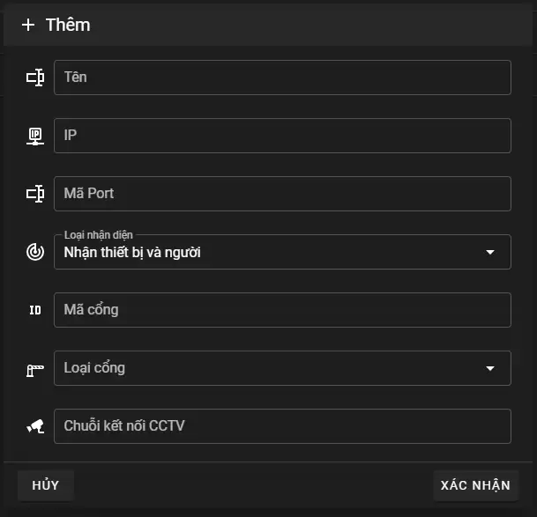Click into the IP text field
Screen dimensions: 537x517
(x=282, y=136)
